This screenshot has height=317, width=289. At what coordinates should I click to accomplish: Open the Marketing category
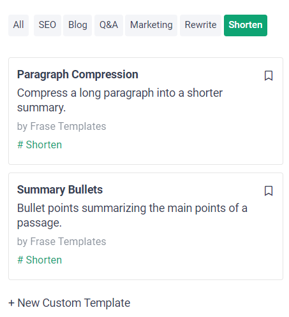[151, 25]
